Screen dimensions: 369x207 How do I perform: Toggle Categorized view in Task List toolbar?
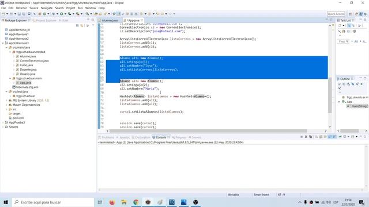[349, 25]
